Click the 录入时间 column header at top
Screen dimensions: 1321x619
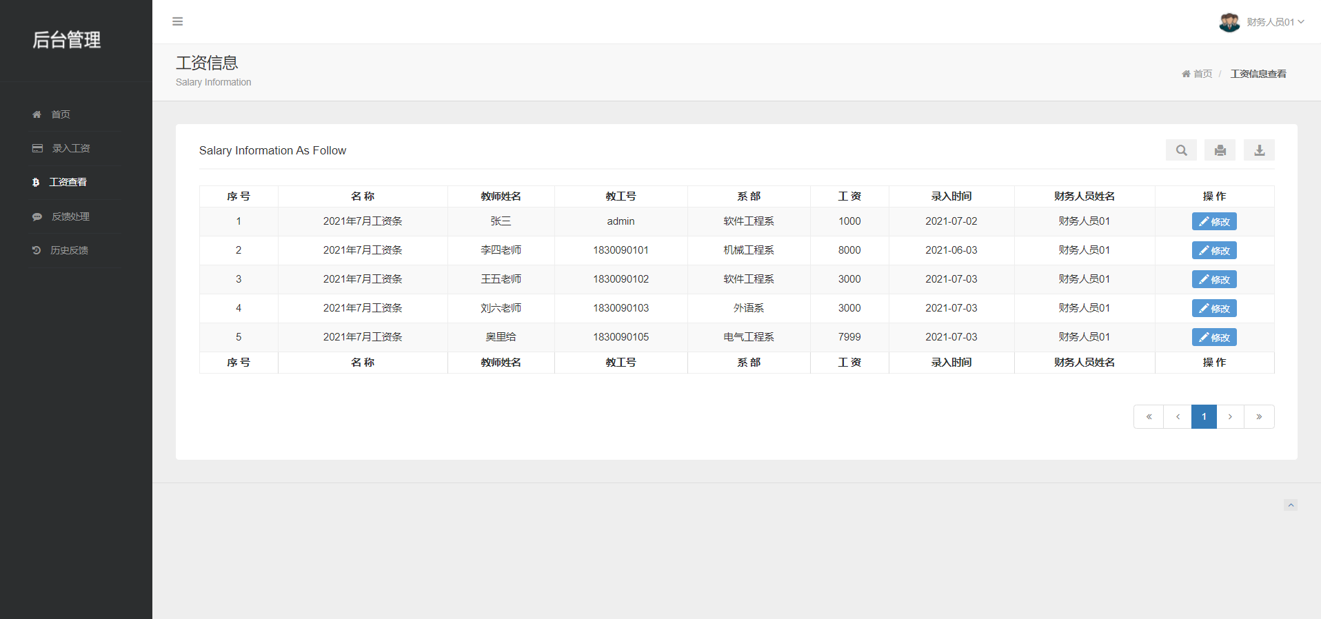pyautogui.click(x=951, y=196)
